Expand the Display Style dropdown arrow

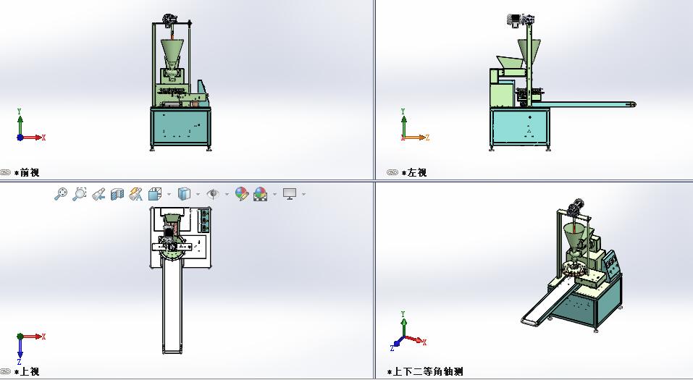(198, 194)
